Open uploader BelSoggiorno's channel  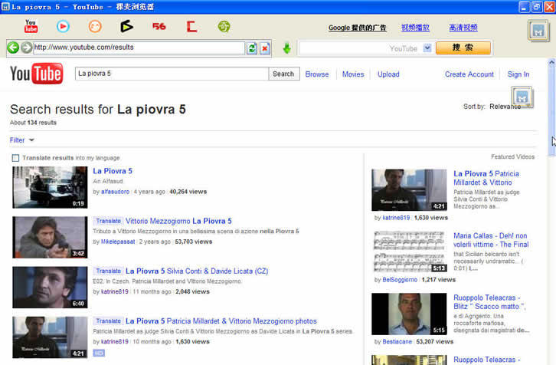(400, 280)
